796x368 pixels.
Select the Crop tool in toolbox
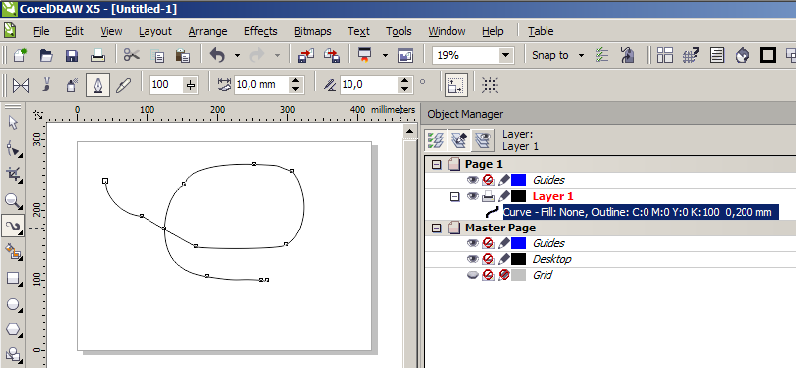tap(13, 175)
